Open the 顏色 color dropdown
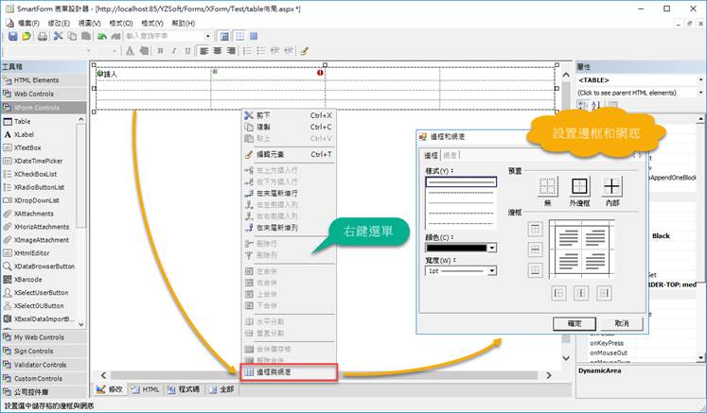707x413 pixels. (x=462, y=249)
